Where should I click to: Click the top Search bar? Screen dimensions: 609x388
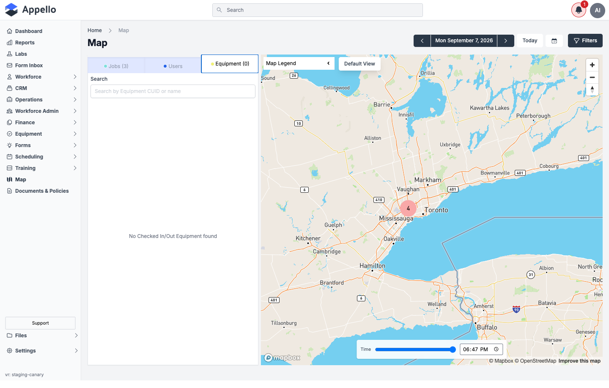point(318,10)
